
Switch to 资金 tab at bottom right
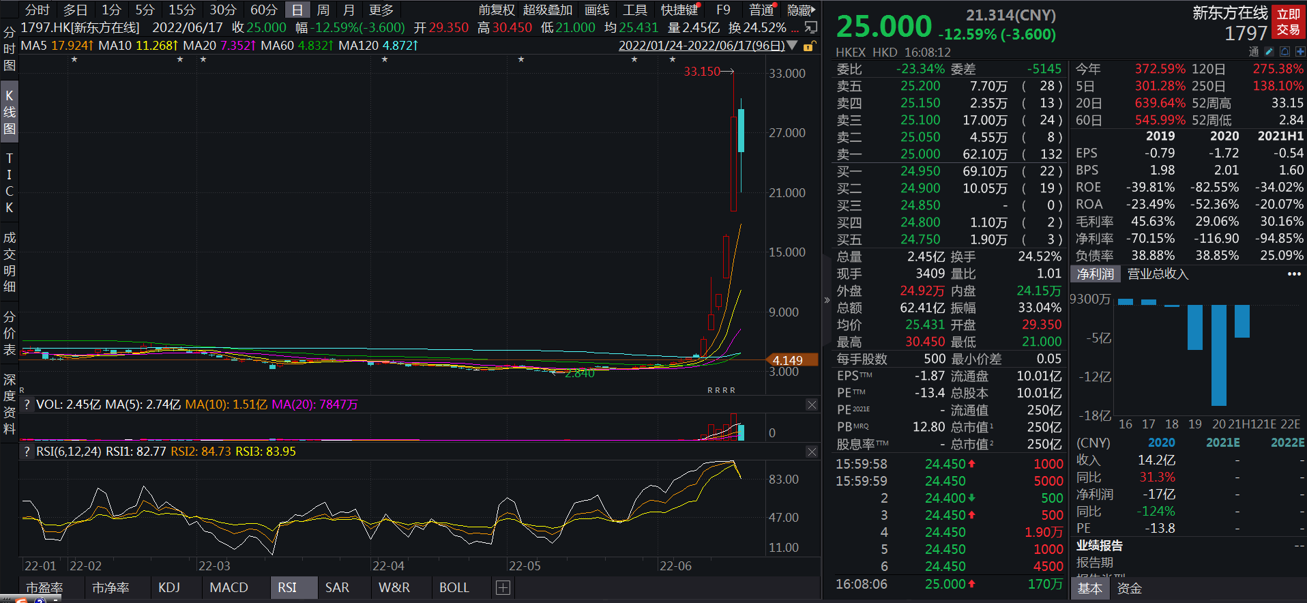coord(1129,588)
